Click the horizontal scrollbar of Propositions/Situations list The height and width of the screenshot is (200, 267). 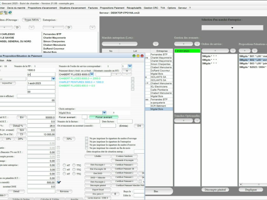[x=254, y=184]
